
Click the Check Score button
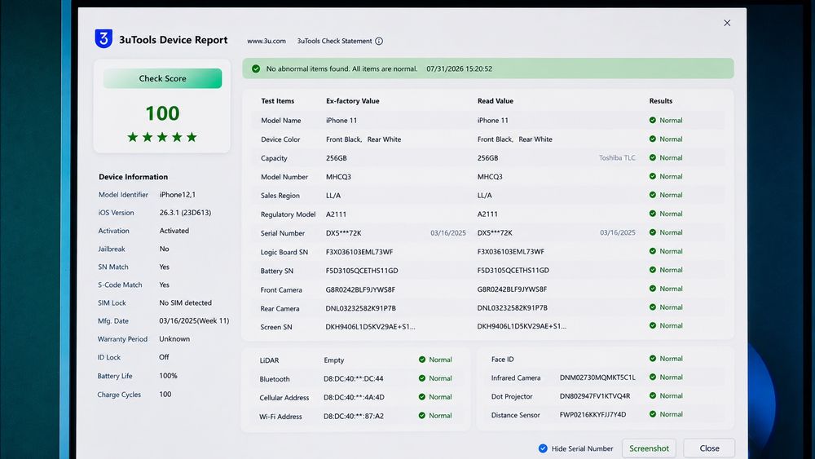(x=162, y=78)
